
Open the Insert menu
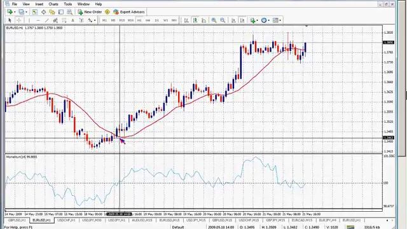pos(39,4)
